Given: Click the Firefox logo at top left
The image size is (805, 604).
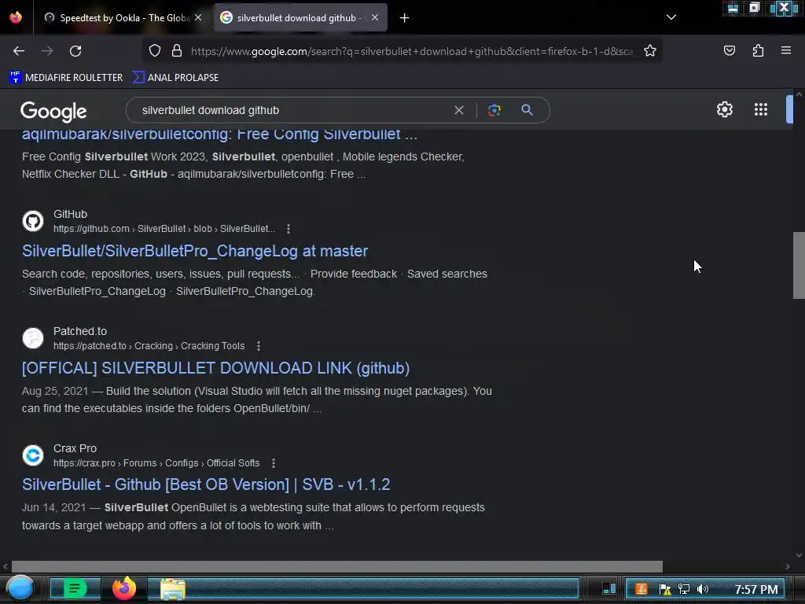Looking at the screenshot, I should click(16, 17).
